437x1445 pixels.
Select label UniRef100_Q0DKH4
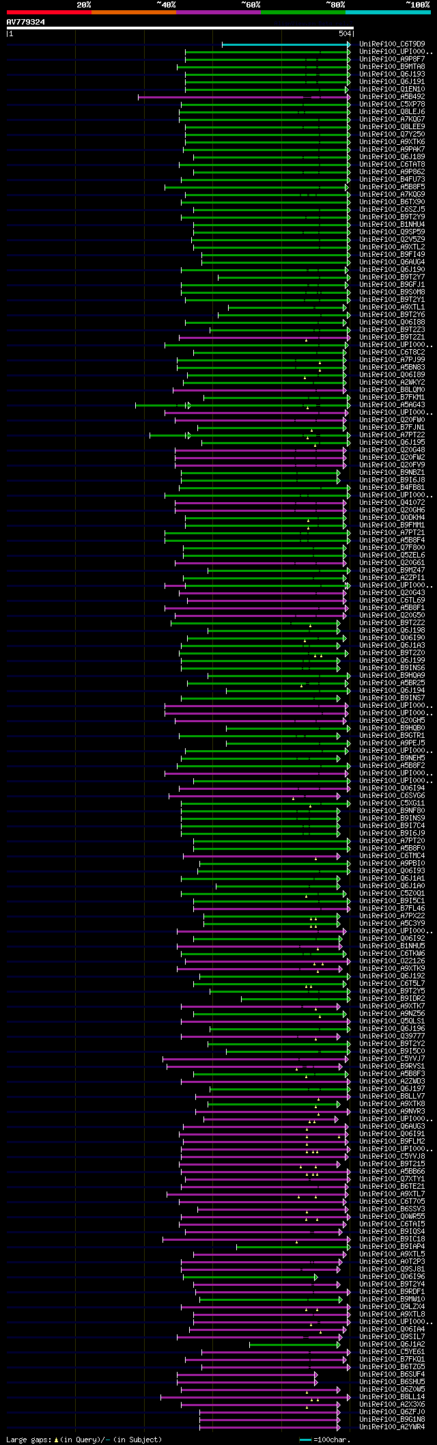[392, 518]
